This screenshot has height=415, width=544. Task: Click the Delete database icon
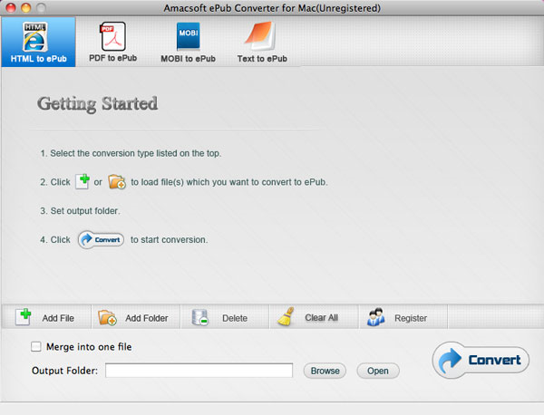[199, 317]
